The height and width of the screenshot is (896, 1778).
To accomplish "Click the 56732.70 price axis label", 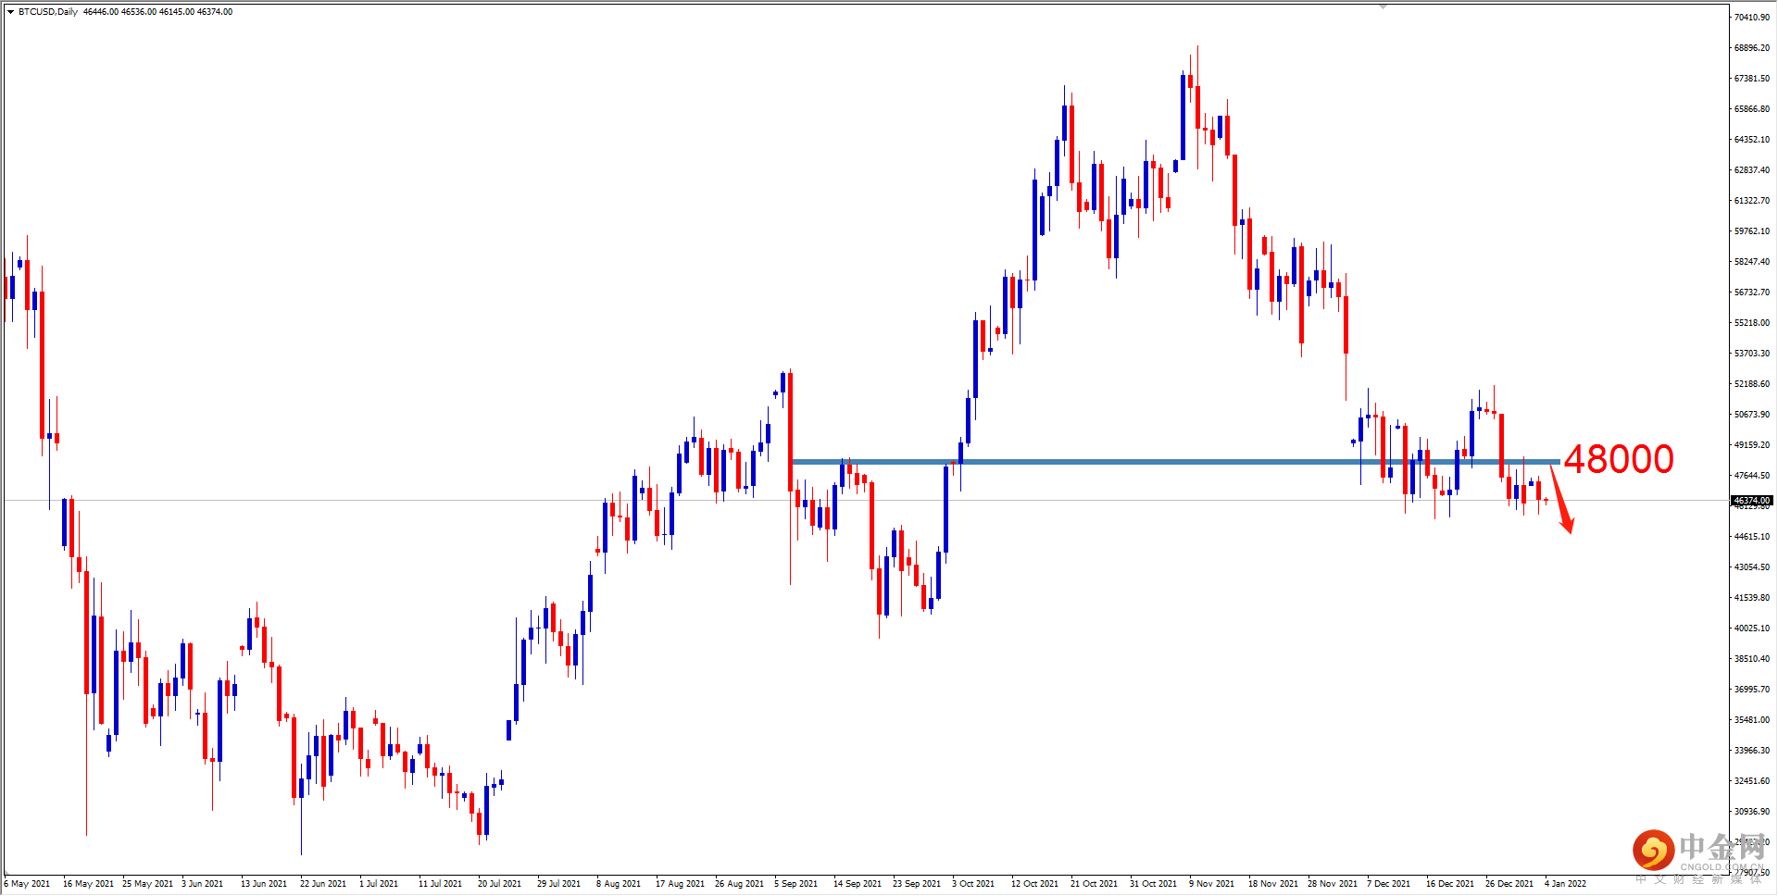I will point(1752,292).
